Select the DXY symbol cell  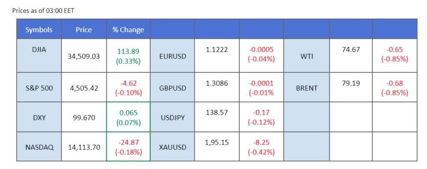[39, 118]
